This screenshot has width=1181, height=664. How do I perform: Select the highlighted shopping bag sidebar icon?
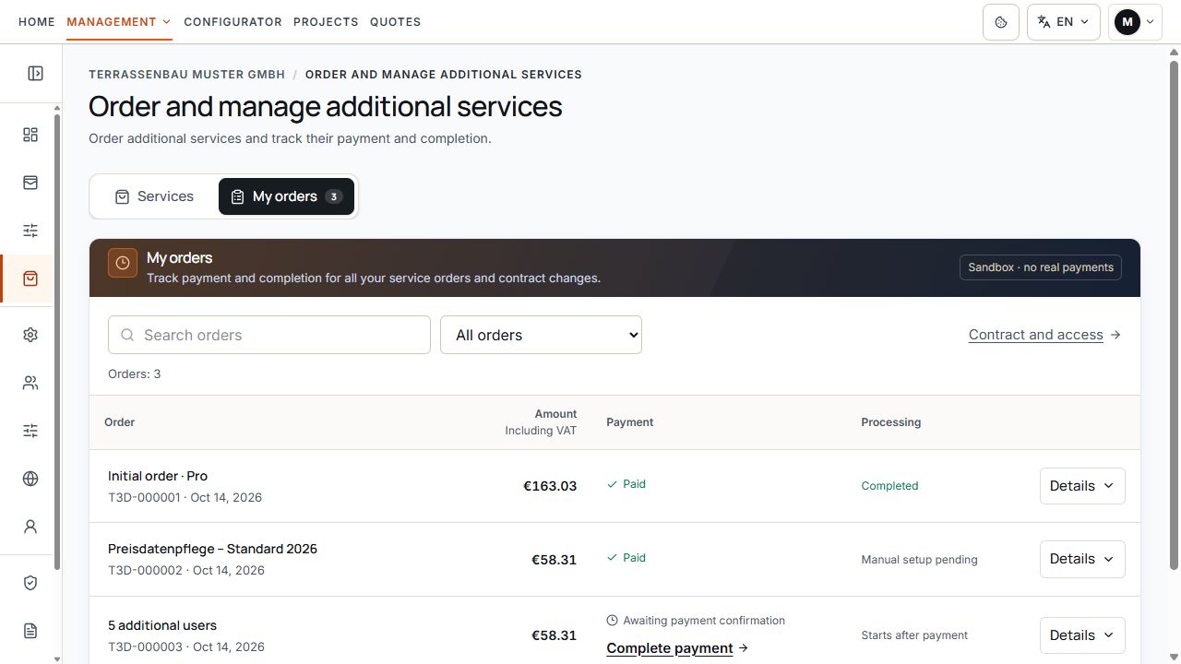(x=30, y=279)
